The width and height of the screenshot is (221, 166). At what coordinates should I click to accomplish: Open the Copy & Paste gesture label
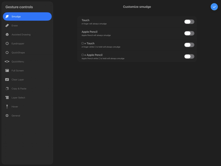(x=19, y=89)
